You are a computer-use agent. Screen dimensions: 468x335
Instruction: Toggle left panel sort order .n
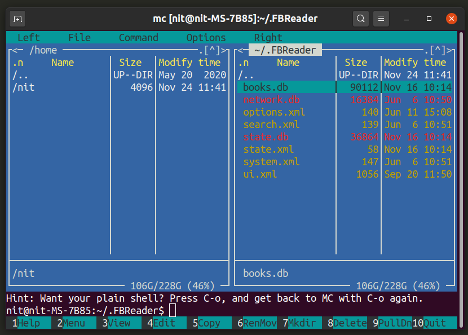coord(18,63)
